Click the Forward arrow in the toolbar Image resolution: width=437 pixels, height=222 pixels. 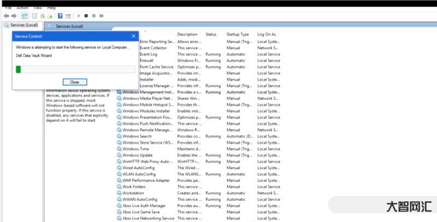(14, 16)
